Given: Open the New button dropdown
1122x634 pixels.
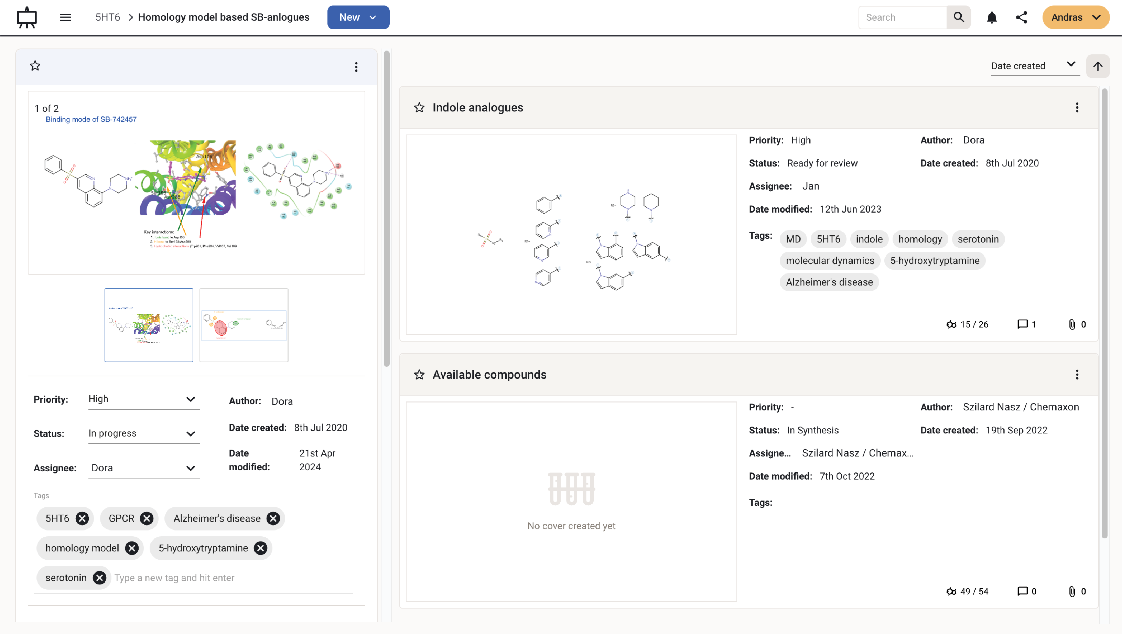Looking at the screenshot, I should click(358, 18).
